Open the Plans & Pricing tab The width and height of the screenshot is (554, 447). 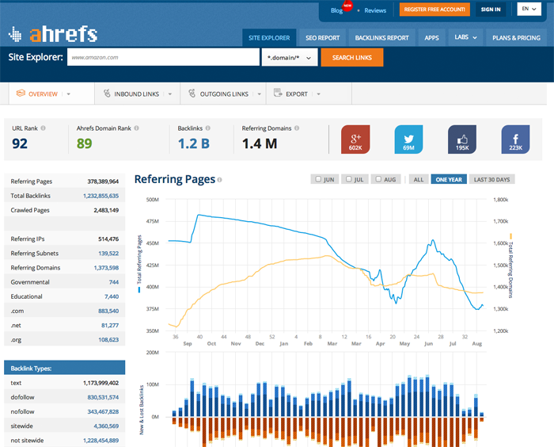517,38
